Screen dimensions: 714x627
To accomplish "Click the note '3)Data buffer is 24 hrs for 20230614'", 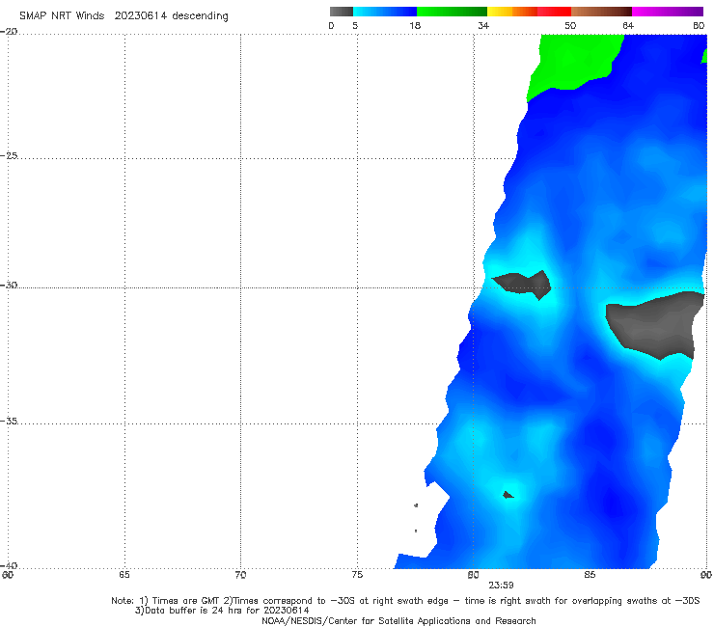I will click(x=222, y=611).
